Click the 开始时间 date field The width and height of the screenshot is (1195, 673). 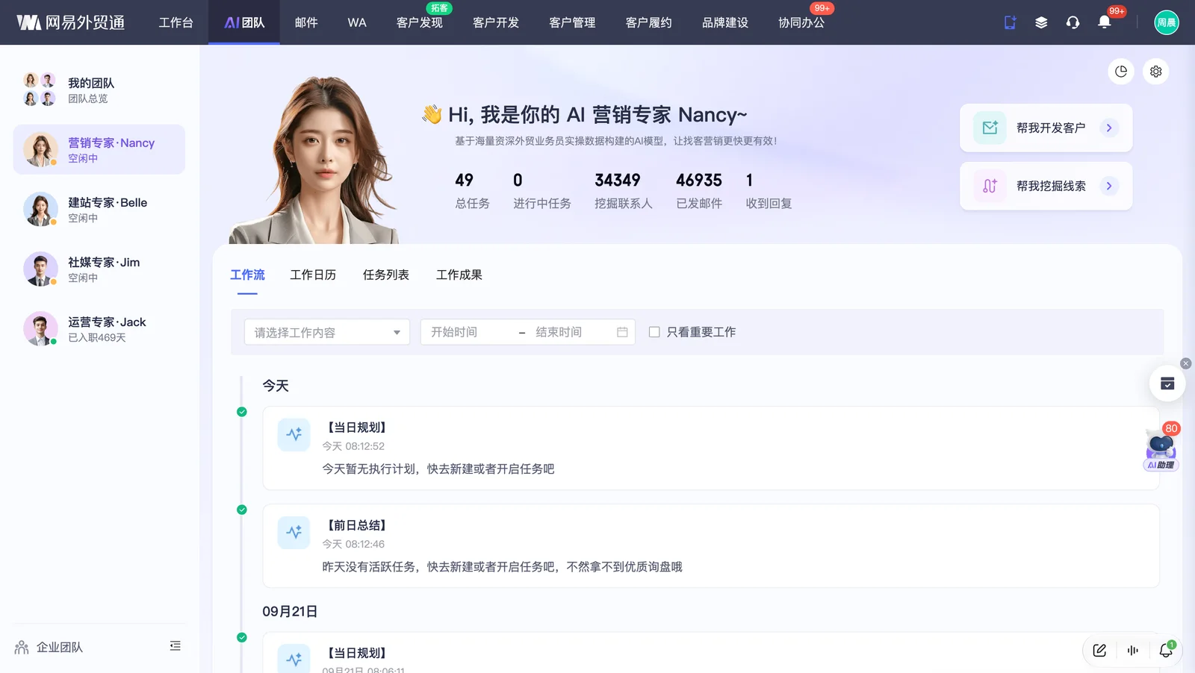click(469, 332)
